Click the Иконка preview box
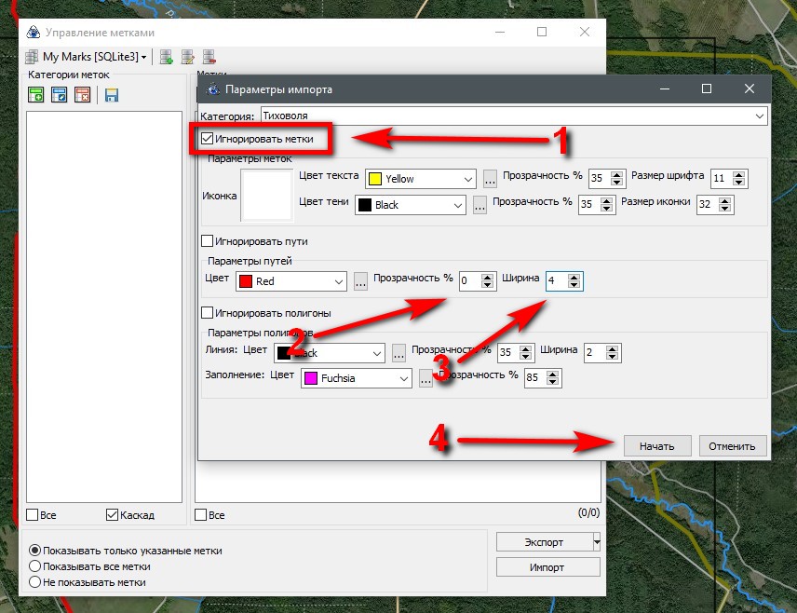Image resolution: width=797 pixels, height=613 pixels. [x=267, y=196]
